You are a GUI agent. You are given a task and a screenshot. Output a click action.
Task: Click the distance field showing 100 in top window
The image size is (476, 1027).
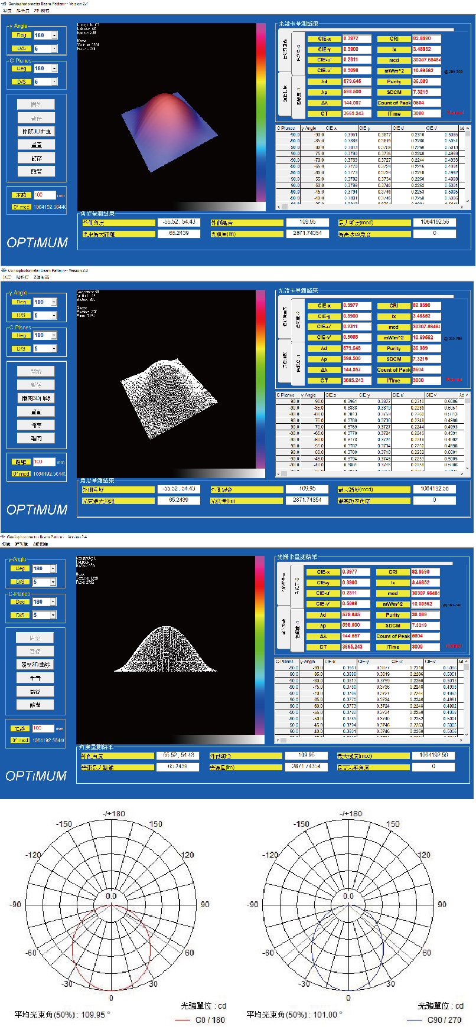tap(44, 195)
